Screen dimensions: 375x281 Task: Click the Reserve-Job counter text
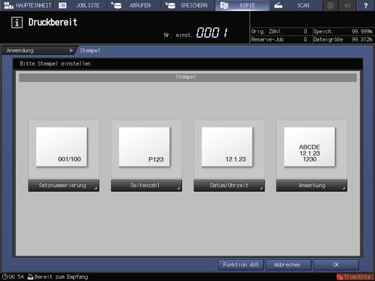(x=268, y=39)
